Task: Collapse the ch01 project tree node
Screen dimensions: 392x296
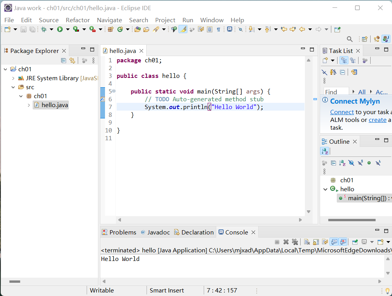Action: point(5,69)
